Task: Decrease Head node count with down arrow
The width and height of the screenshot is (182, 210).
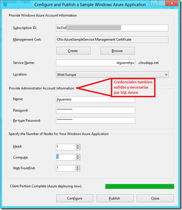Action: tap(78, 148)
